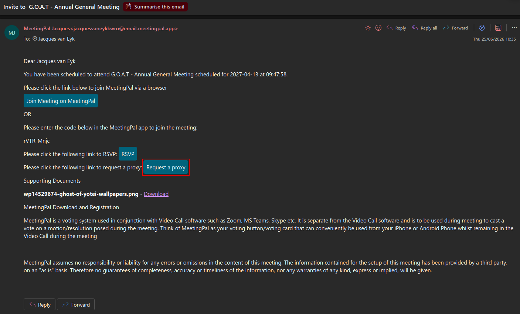Click Join Meeting on MeetingPal button
This screenshot has width=520, height=314.
(61, 101)
